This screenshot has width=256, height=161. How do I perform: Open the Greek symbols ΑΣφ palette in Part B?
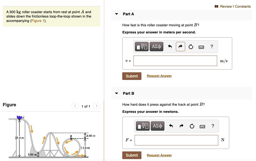tap(158, 126)
